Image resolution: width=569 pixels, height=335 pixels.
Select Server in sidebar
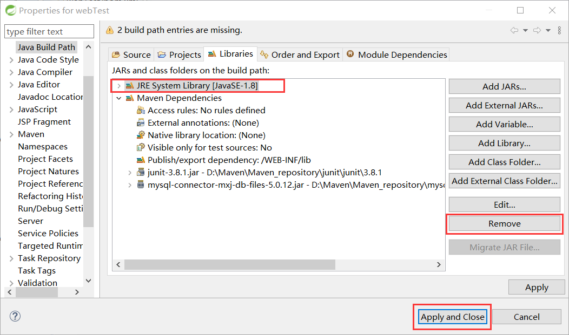[x=30, y=221]
